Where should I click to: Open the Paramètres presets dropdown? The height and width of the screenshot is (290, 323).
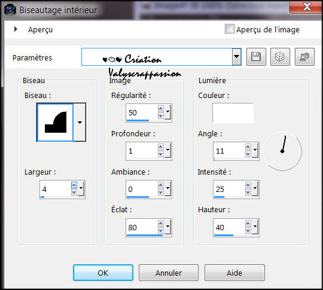pyautogui.click(x=236, y=57)
